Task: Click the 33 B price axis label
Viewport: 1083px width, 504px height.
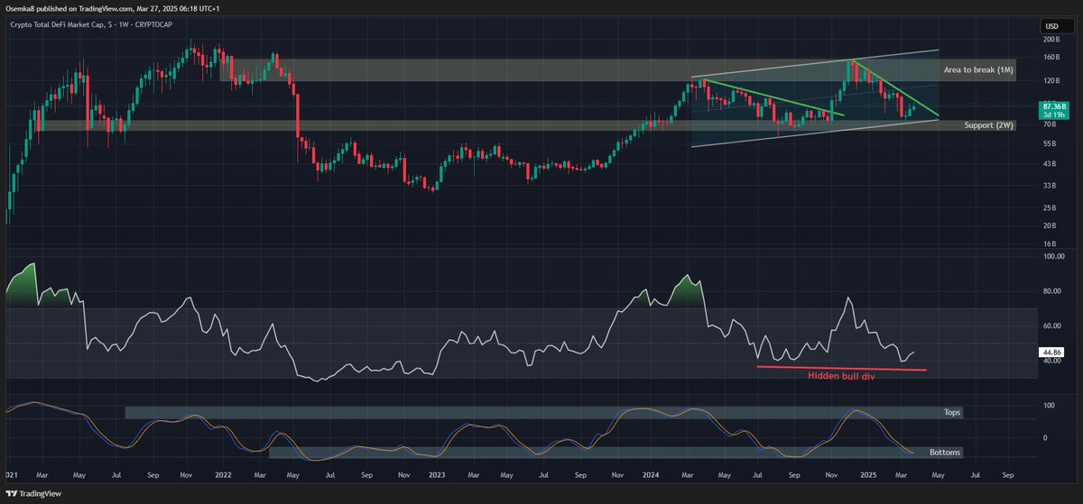Action: [x=1051, y=185]
